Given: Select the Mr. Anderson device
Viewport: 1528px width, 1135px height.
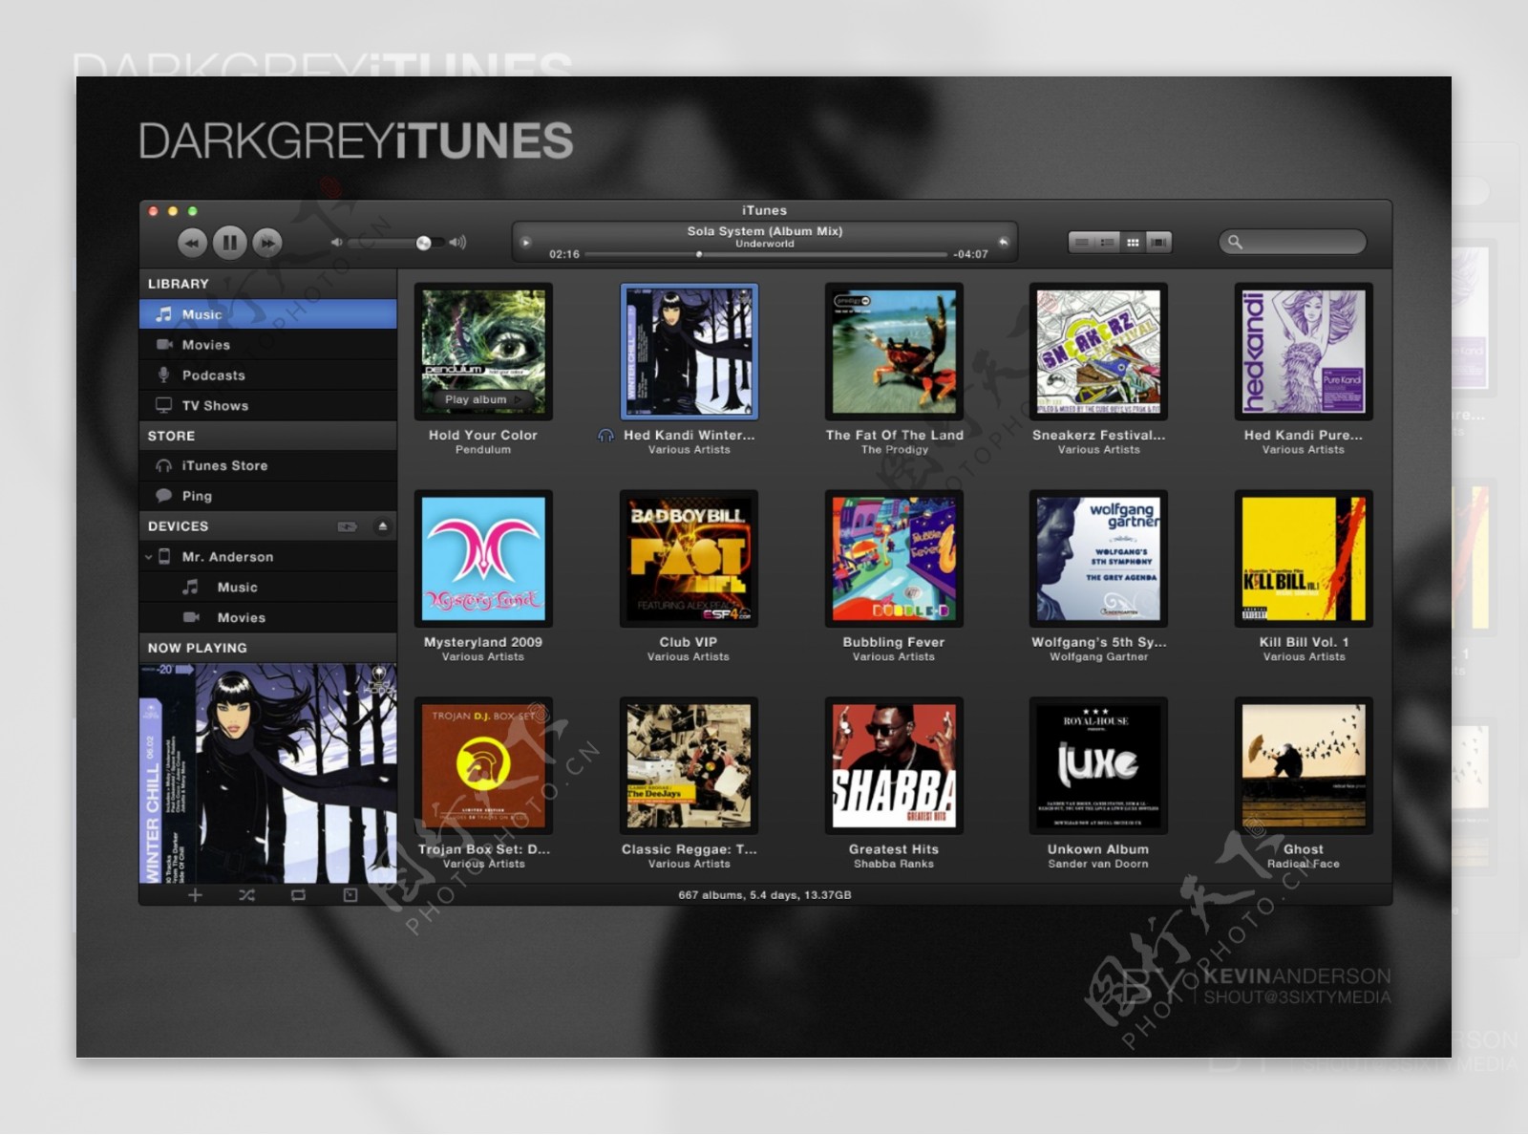Looking at the screenshot, I should (268, 557).
